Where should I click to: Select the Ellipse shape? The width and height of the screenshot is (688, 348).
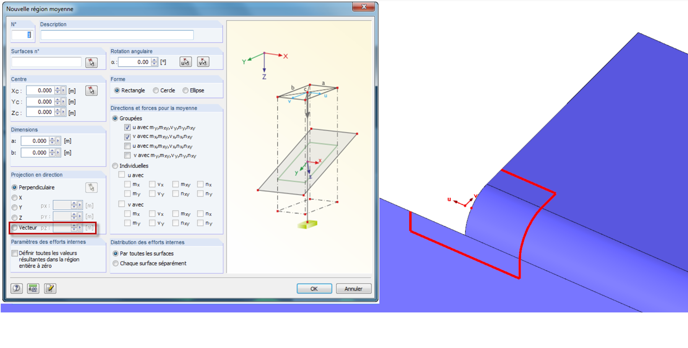click(185, 90)
